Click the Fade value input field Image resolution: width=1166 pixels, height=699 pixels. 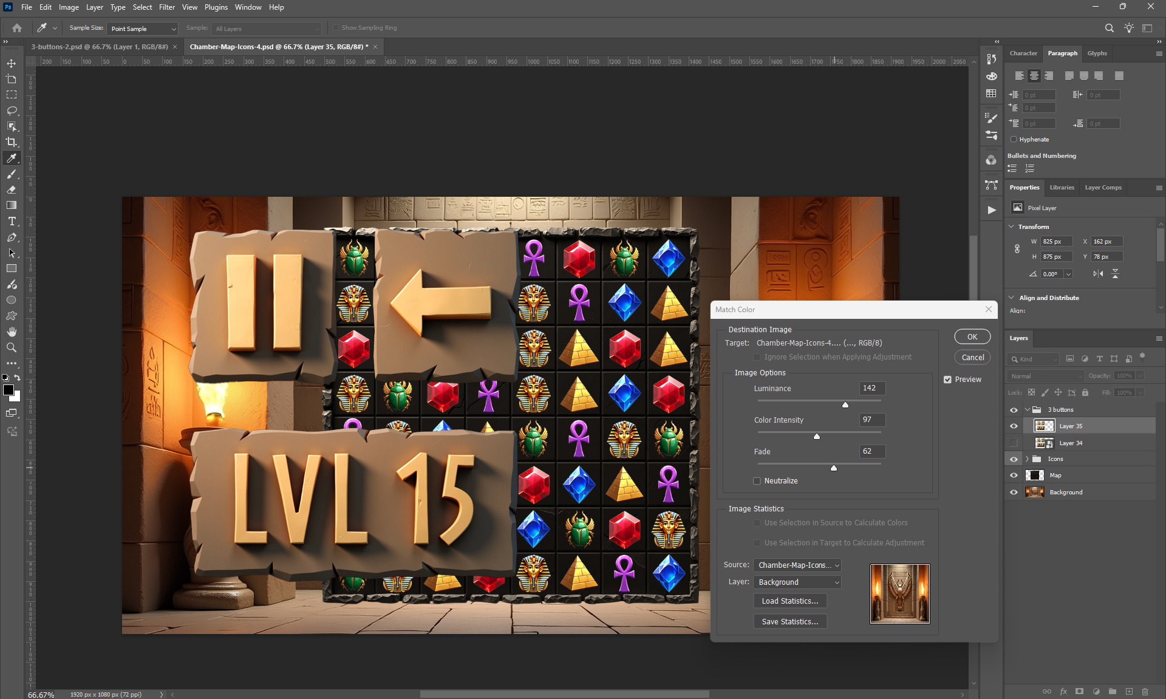coord(872,452)
